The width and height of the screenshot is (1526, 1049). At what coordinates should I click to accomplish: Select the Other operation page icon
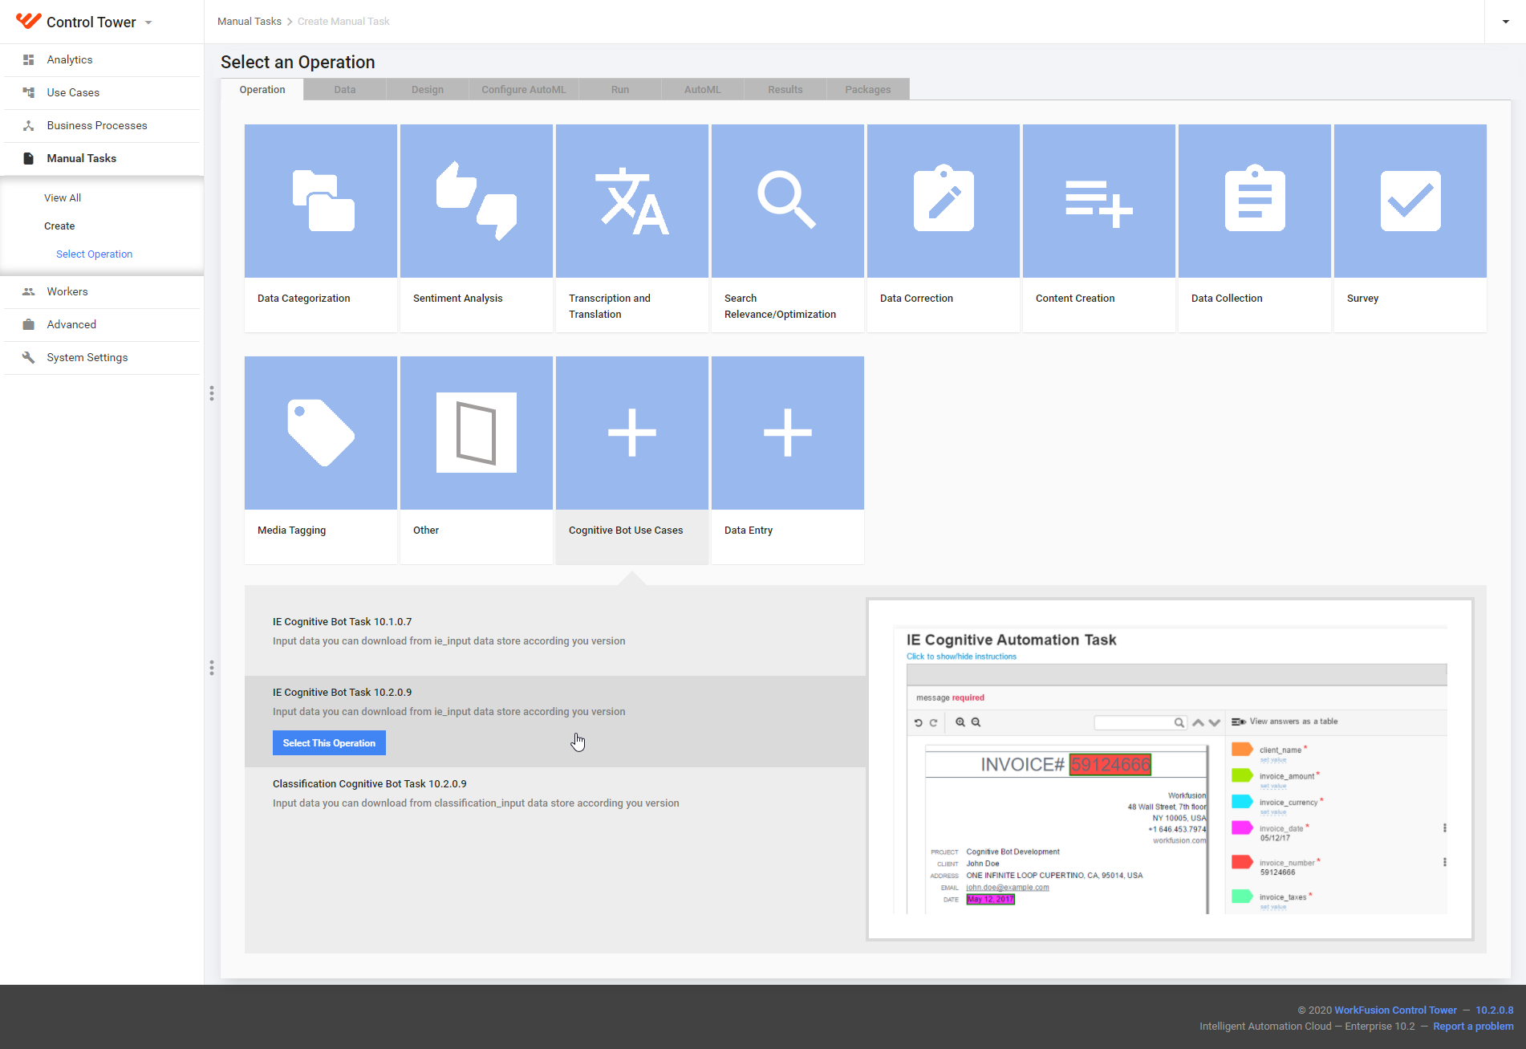click(477, 433)
